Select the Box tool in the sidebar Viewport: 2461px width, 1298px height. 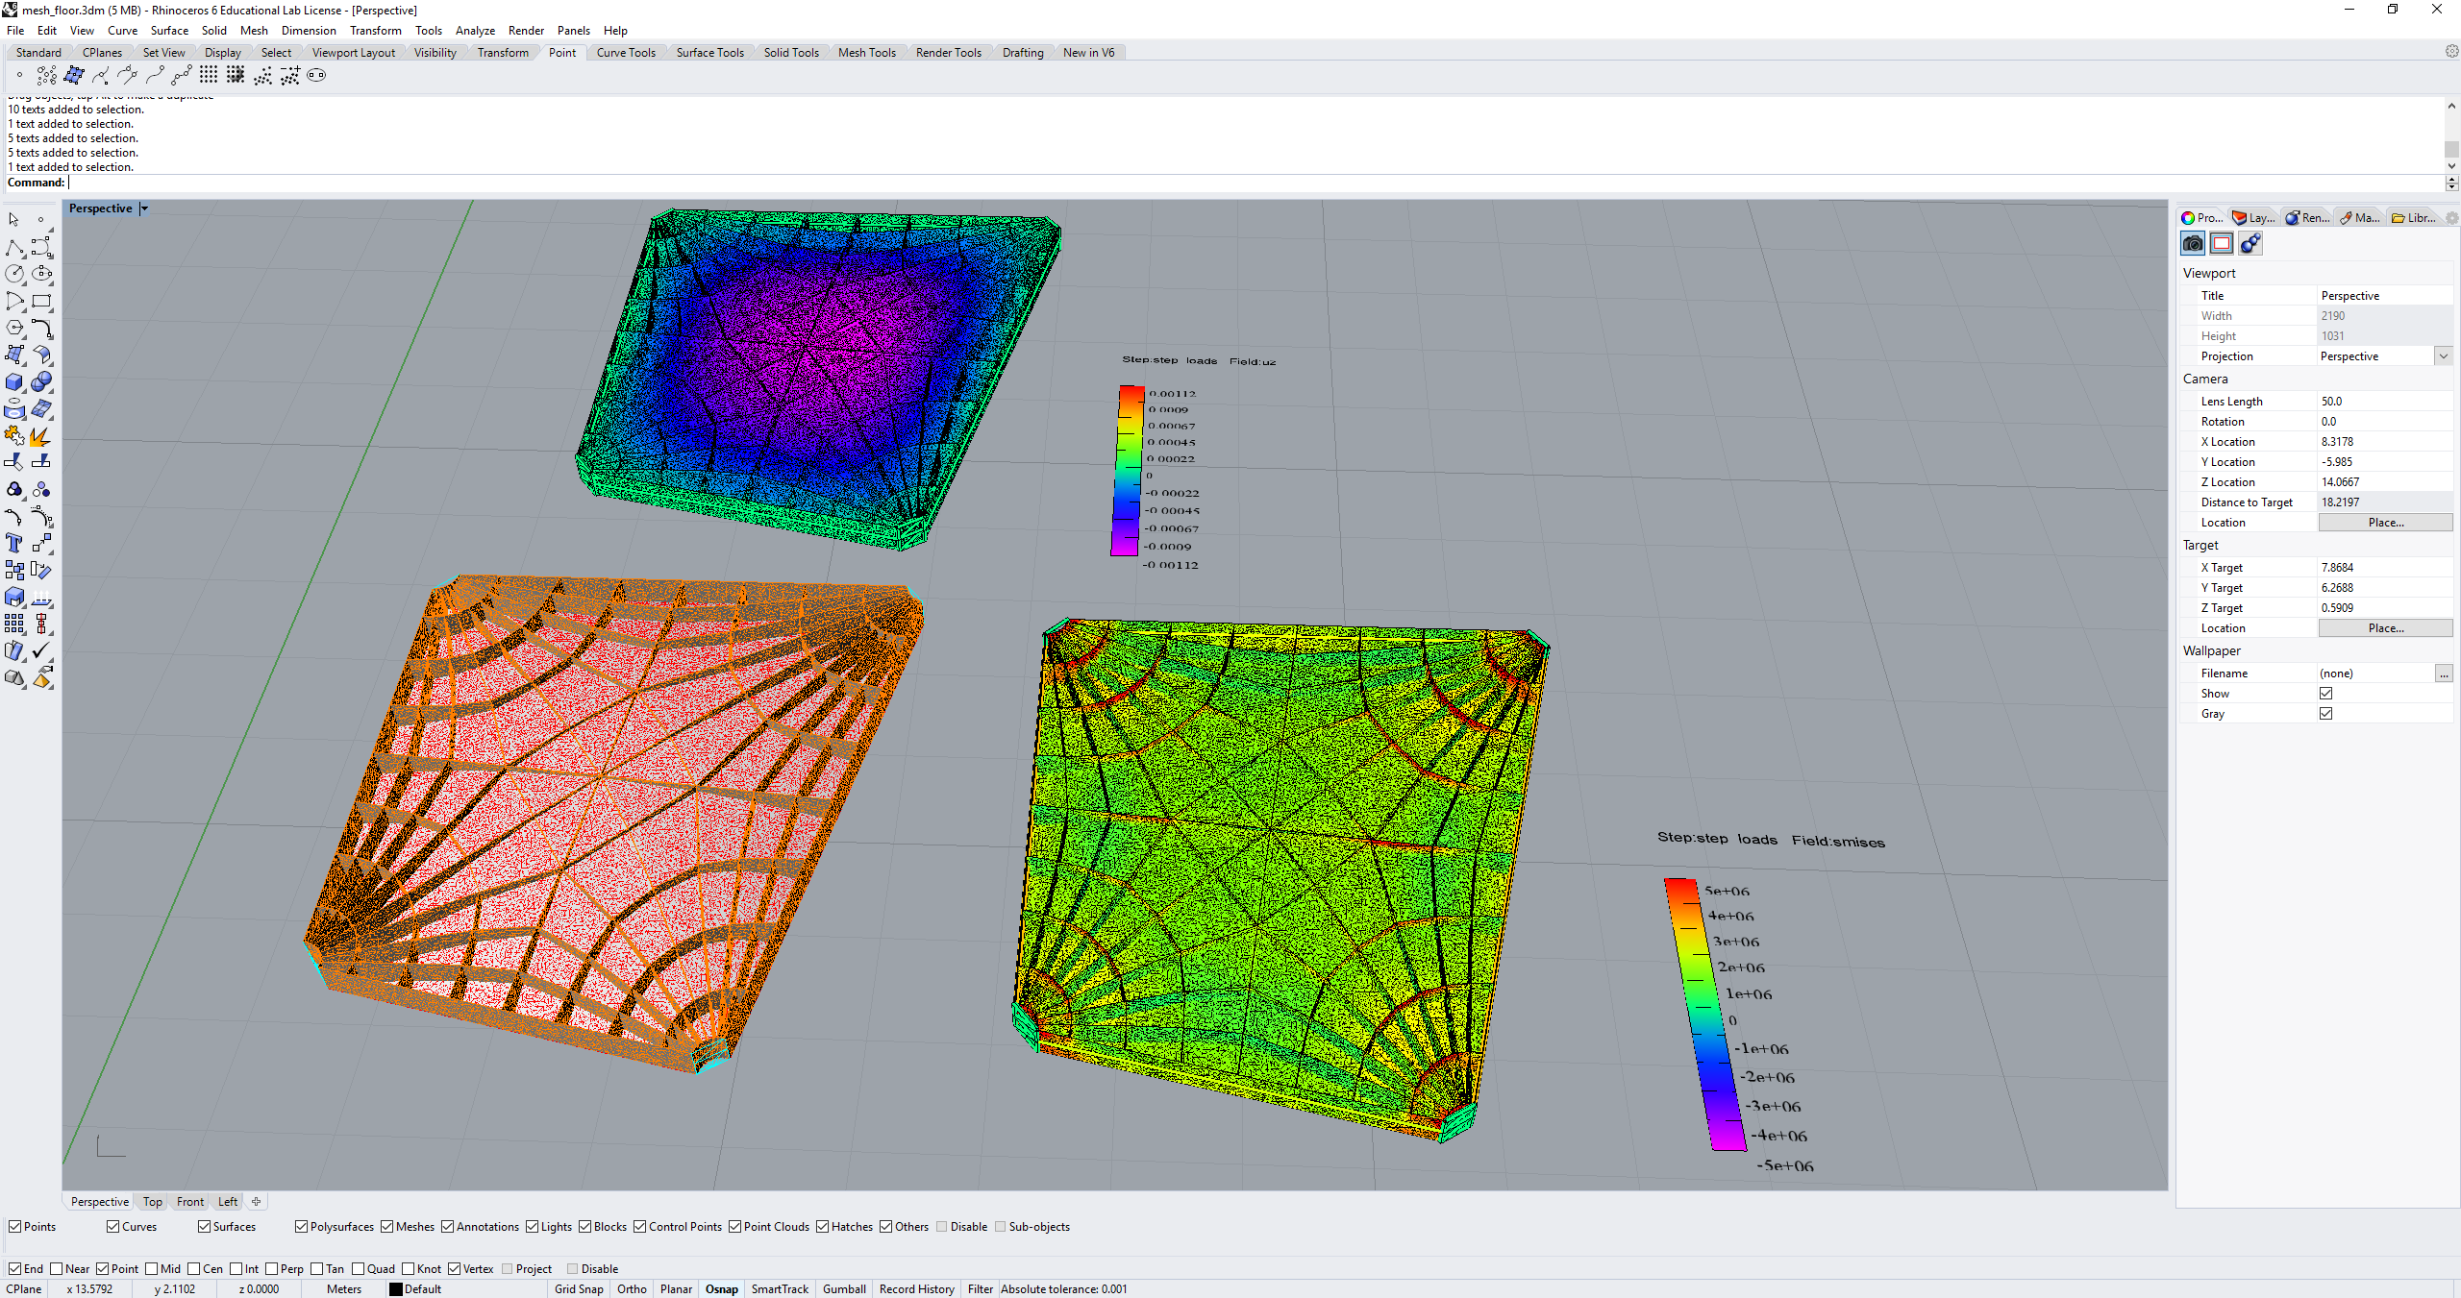[15, 380]
